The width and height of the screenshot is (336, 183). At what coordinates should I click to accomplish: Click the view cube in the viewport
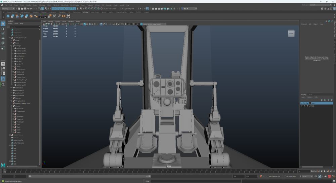click(x=291, y=33)
